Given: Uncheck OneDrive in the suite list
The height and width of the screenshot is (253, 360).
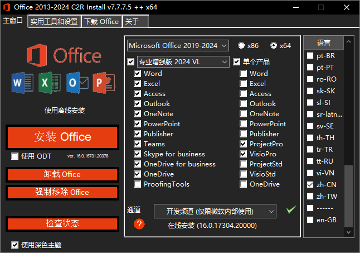Looking at the screenshot, I should coord(137,174).
